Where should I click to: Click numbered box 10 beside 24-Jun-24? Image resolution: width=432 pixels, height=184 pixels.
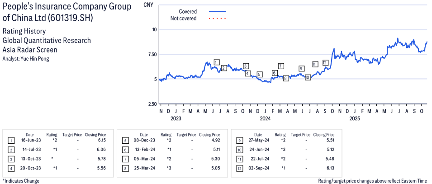coord(239,149)
